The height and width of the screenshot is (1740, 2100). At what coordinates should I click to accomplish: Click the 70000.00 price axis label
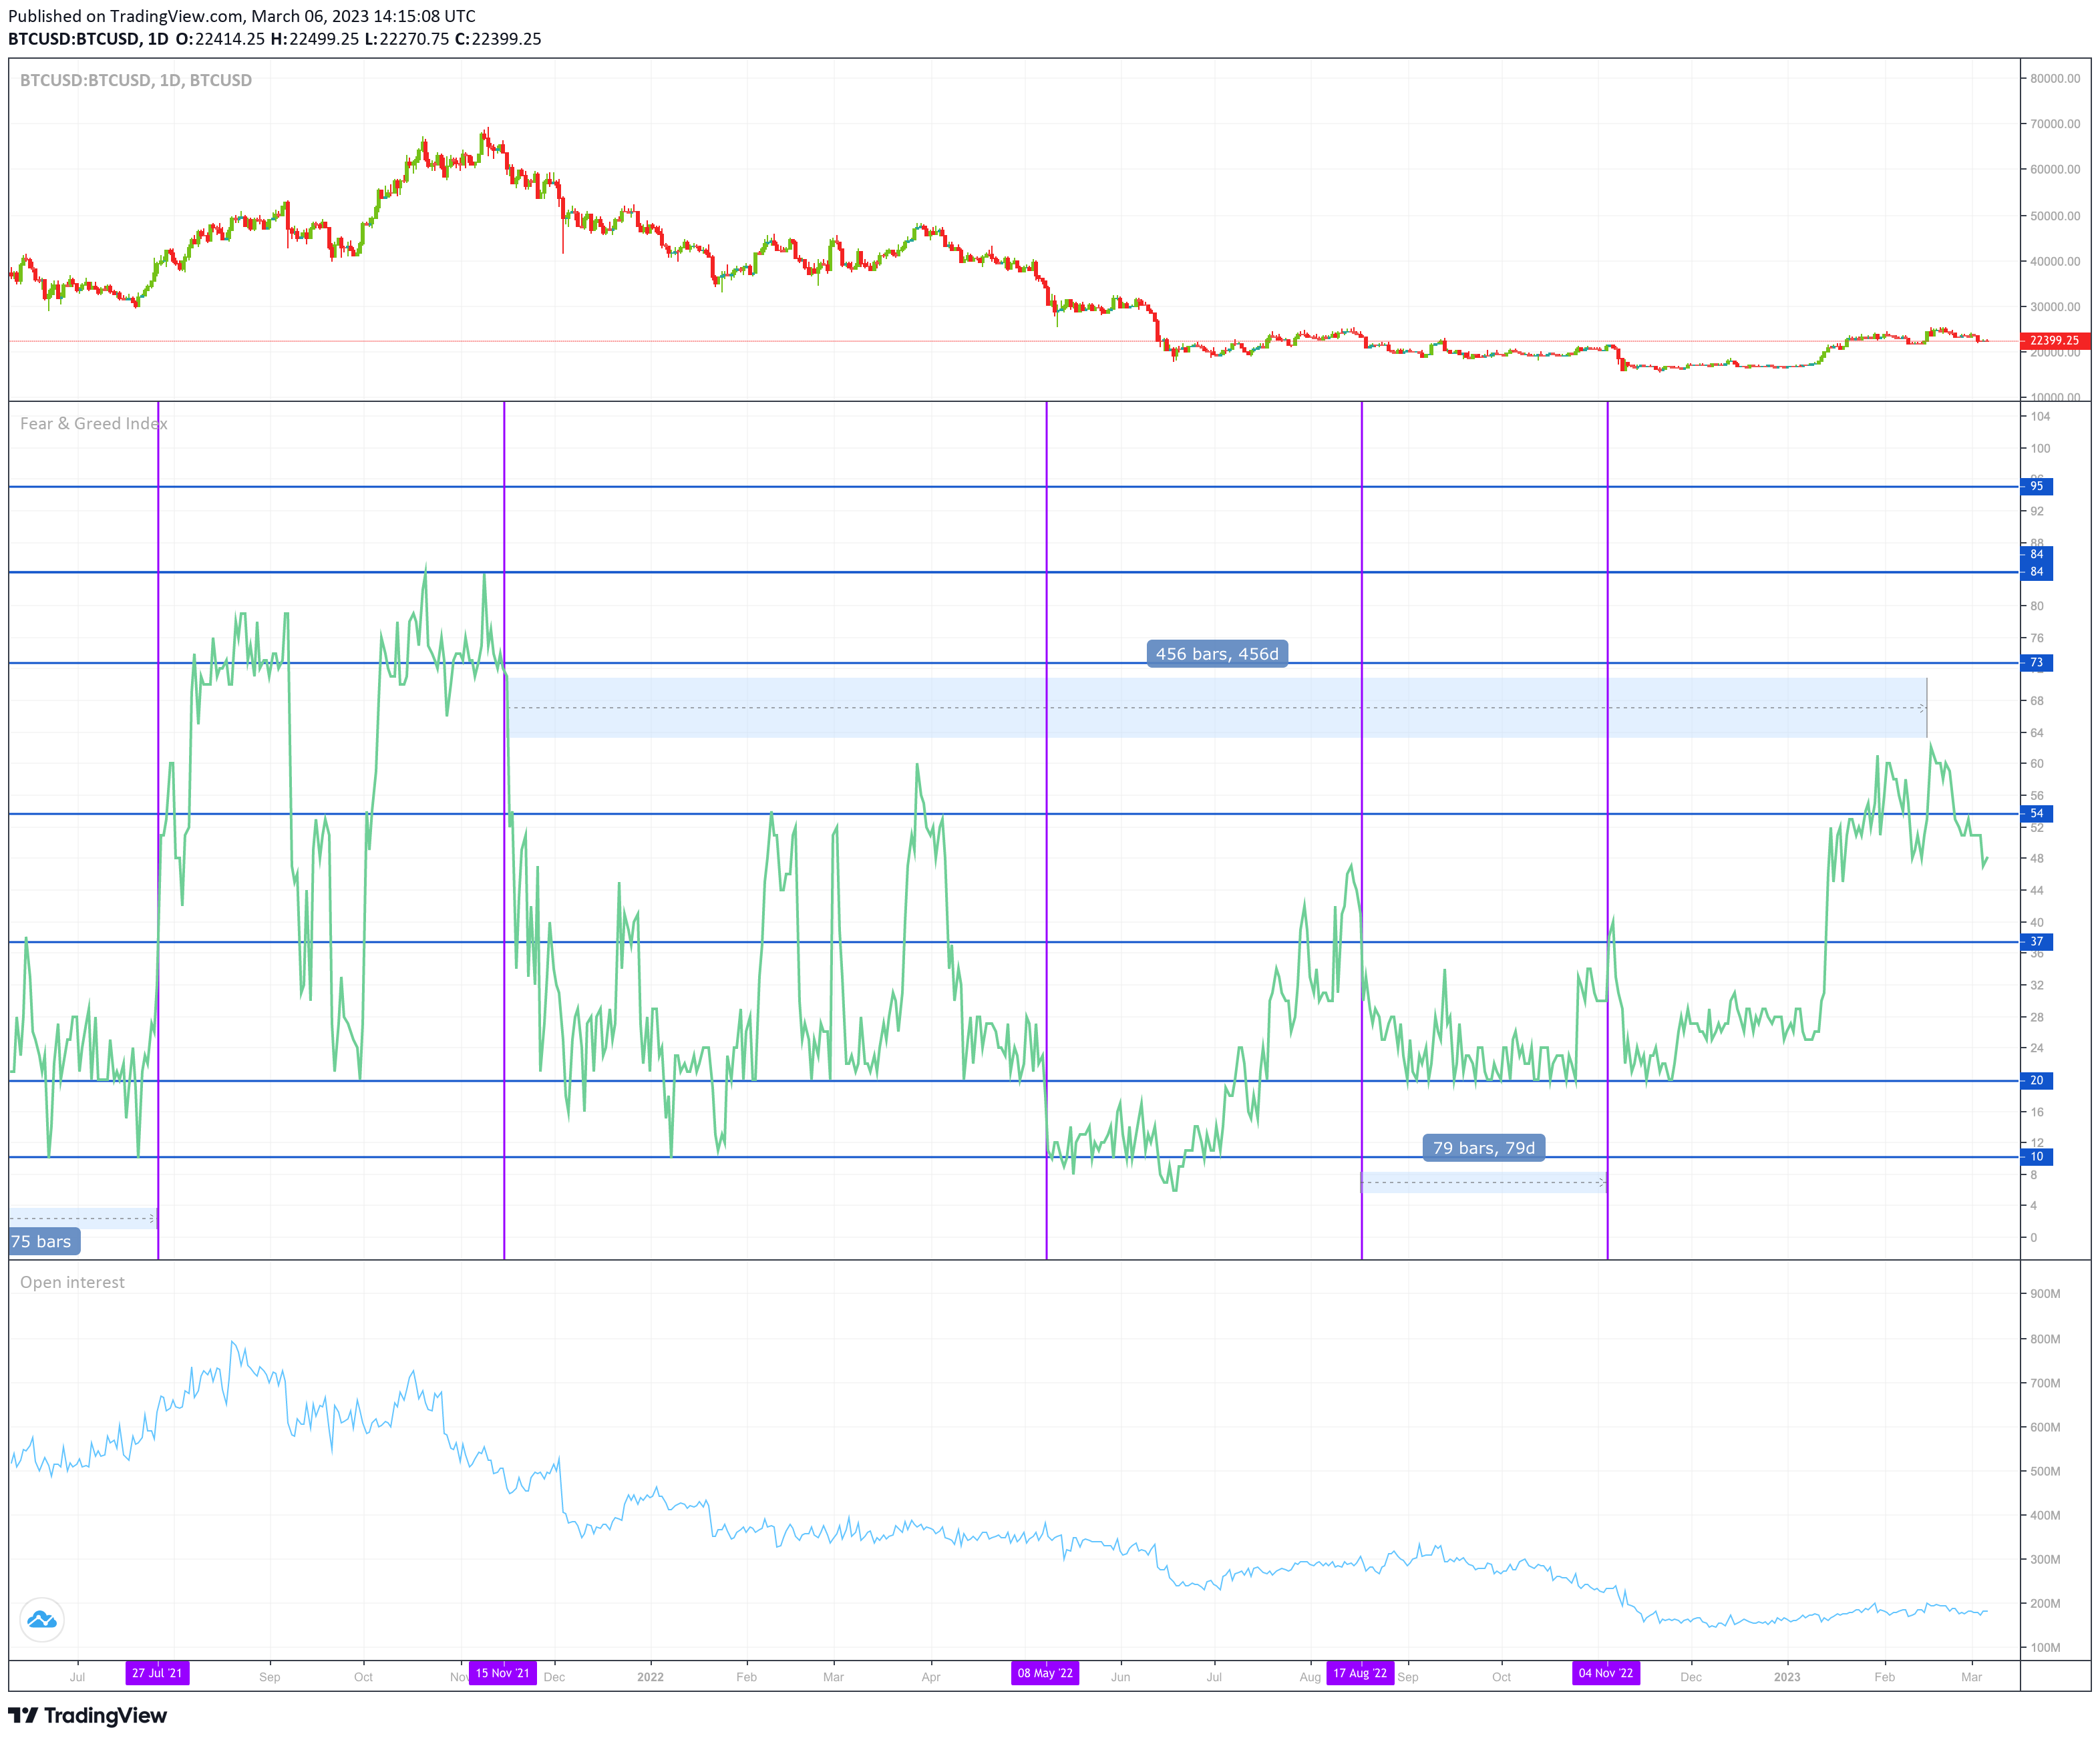(2055, 124)
